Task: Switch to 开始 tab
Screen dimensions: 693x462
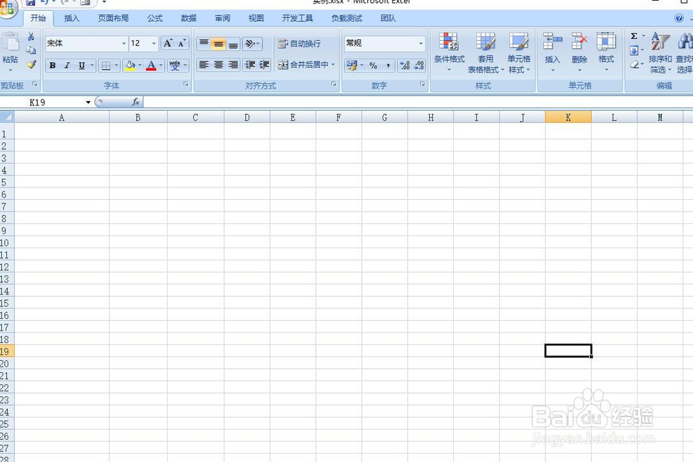Action: click(x=38, y=18)
